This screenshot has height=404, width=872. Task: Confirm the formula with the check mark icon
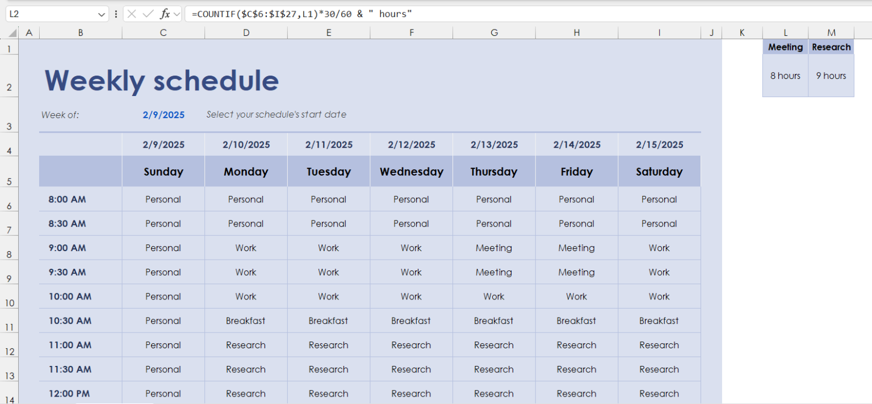pyautogui.click(x=149, y=13)
